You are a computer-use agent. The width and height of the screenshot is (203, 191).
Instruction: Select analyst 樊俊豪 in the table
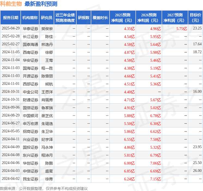pos(47,28)
